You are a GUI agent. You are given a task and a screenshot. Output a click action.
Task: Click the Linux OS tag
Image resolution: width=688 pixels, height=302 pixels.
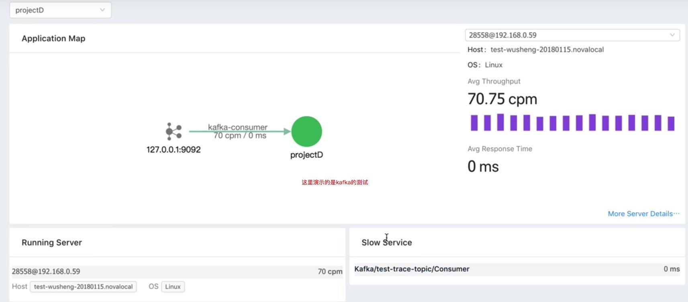173,287
